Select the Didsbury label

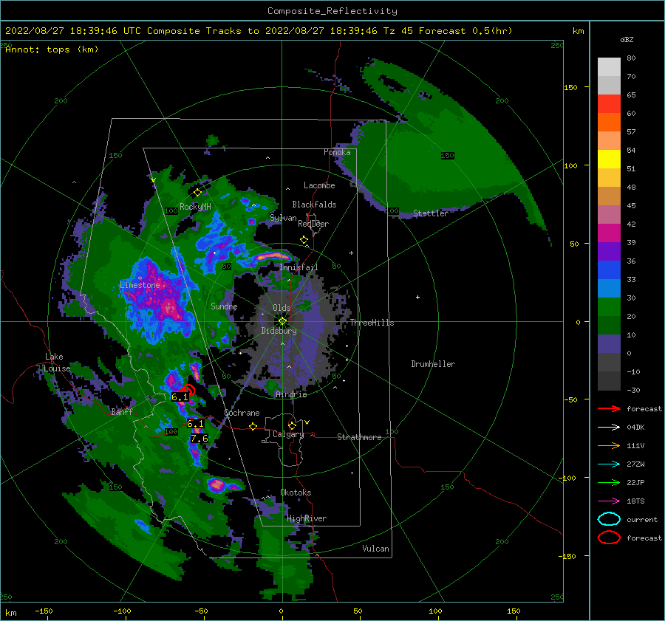279,331
